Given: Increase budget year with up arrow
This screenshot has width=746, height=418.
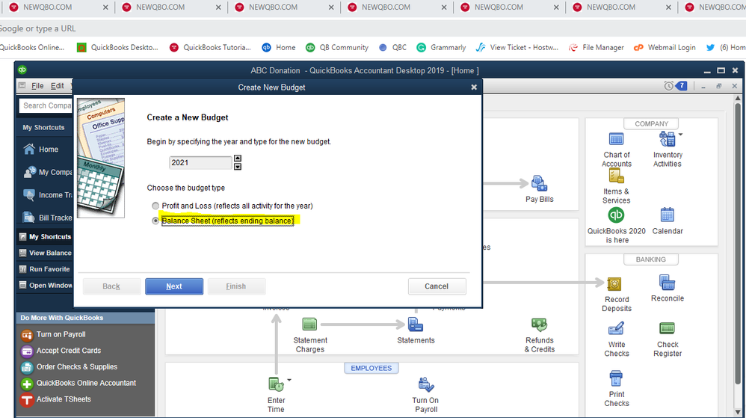Looking at the screenshot, I should (238, 158).
